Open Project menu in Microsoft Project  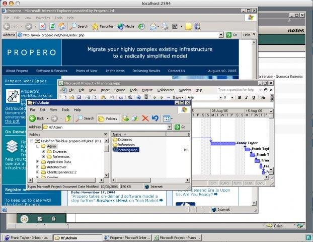pos(147,90)
